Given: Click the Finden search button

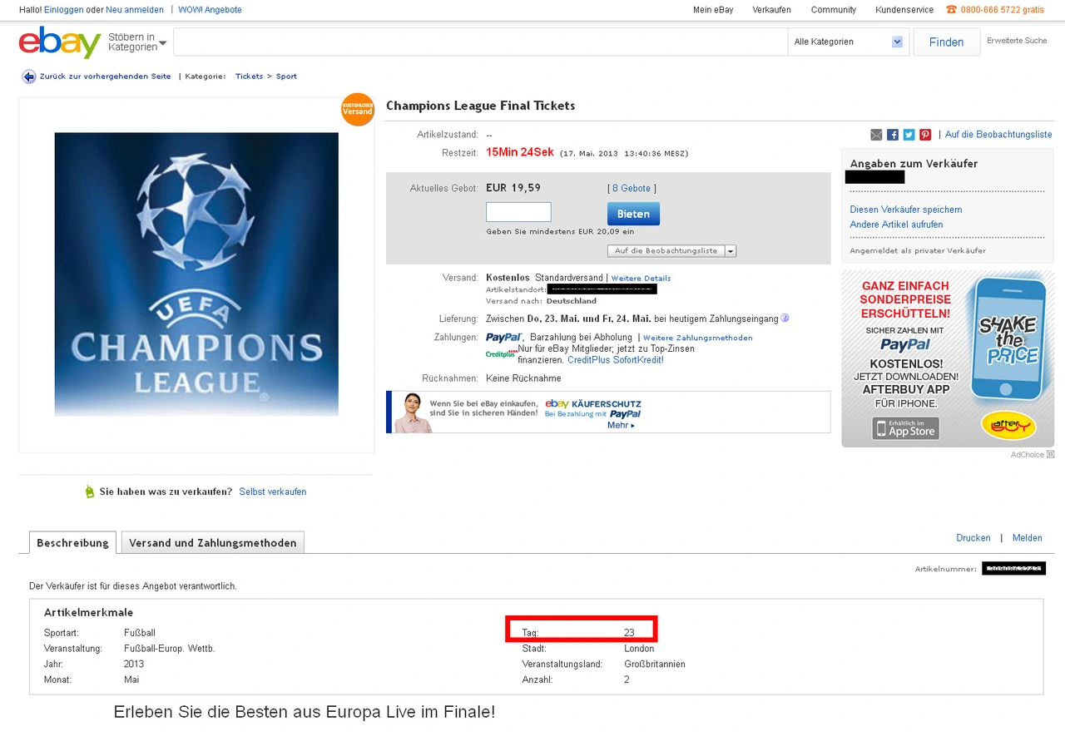Looking at the screenshot, I should pos(946,42).
